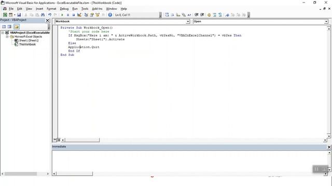Open the Format menu
Image resolution: width=332 pixels, height=186 pixels.
click(x=51, y=9)
